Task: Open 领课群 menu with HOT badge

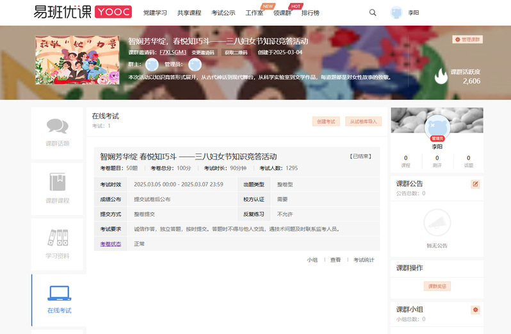Action: (x=282, y=13)
